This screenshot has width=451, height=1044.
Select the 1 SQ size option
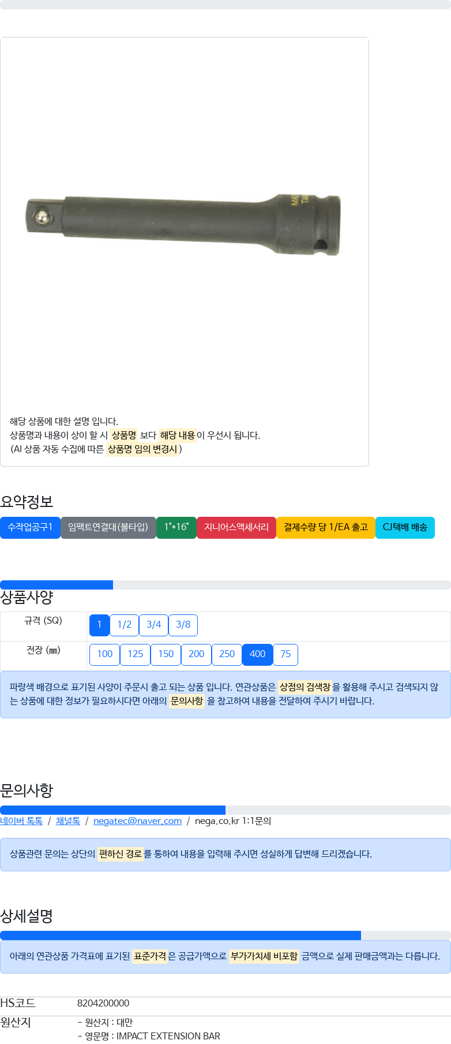[x=99, y=625]
